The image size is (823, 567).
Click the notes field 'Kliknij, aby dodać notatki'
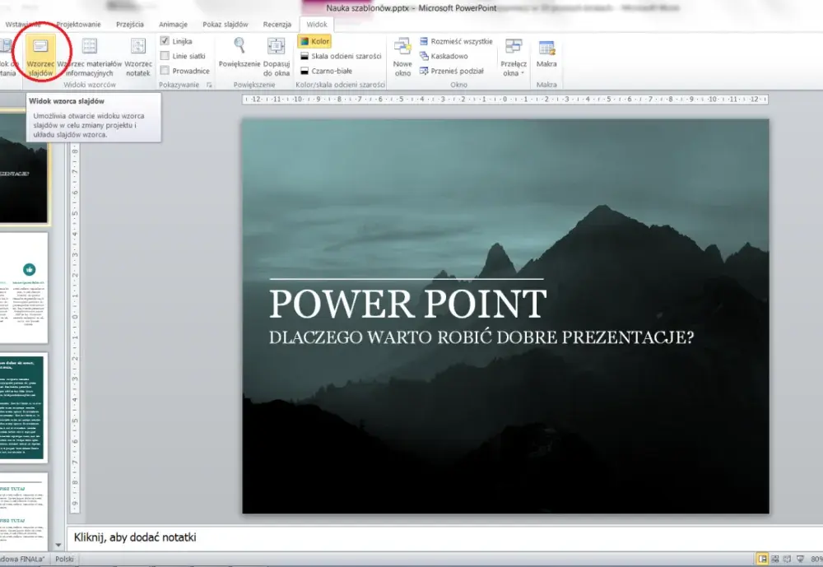[444, 537]
